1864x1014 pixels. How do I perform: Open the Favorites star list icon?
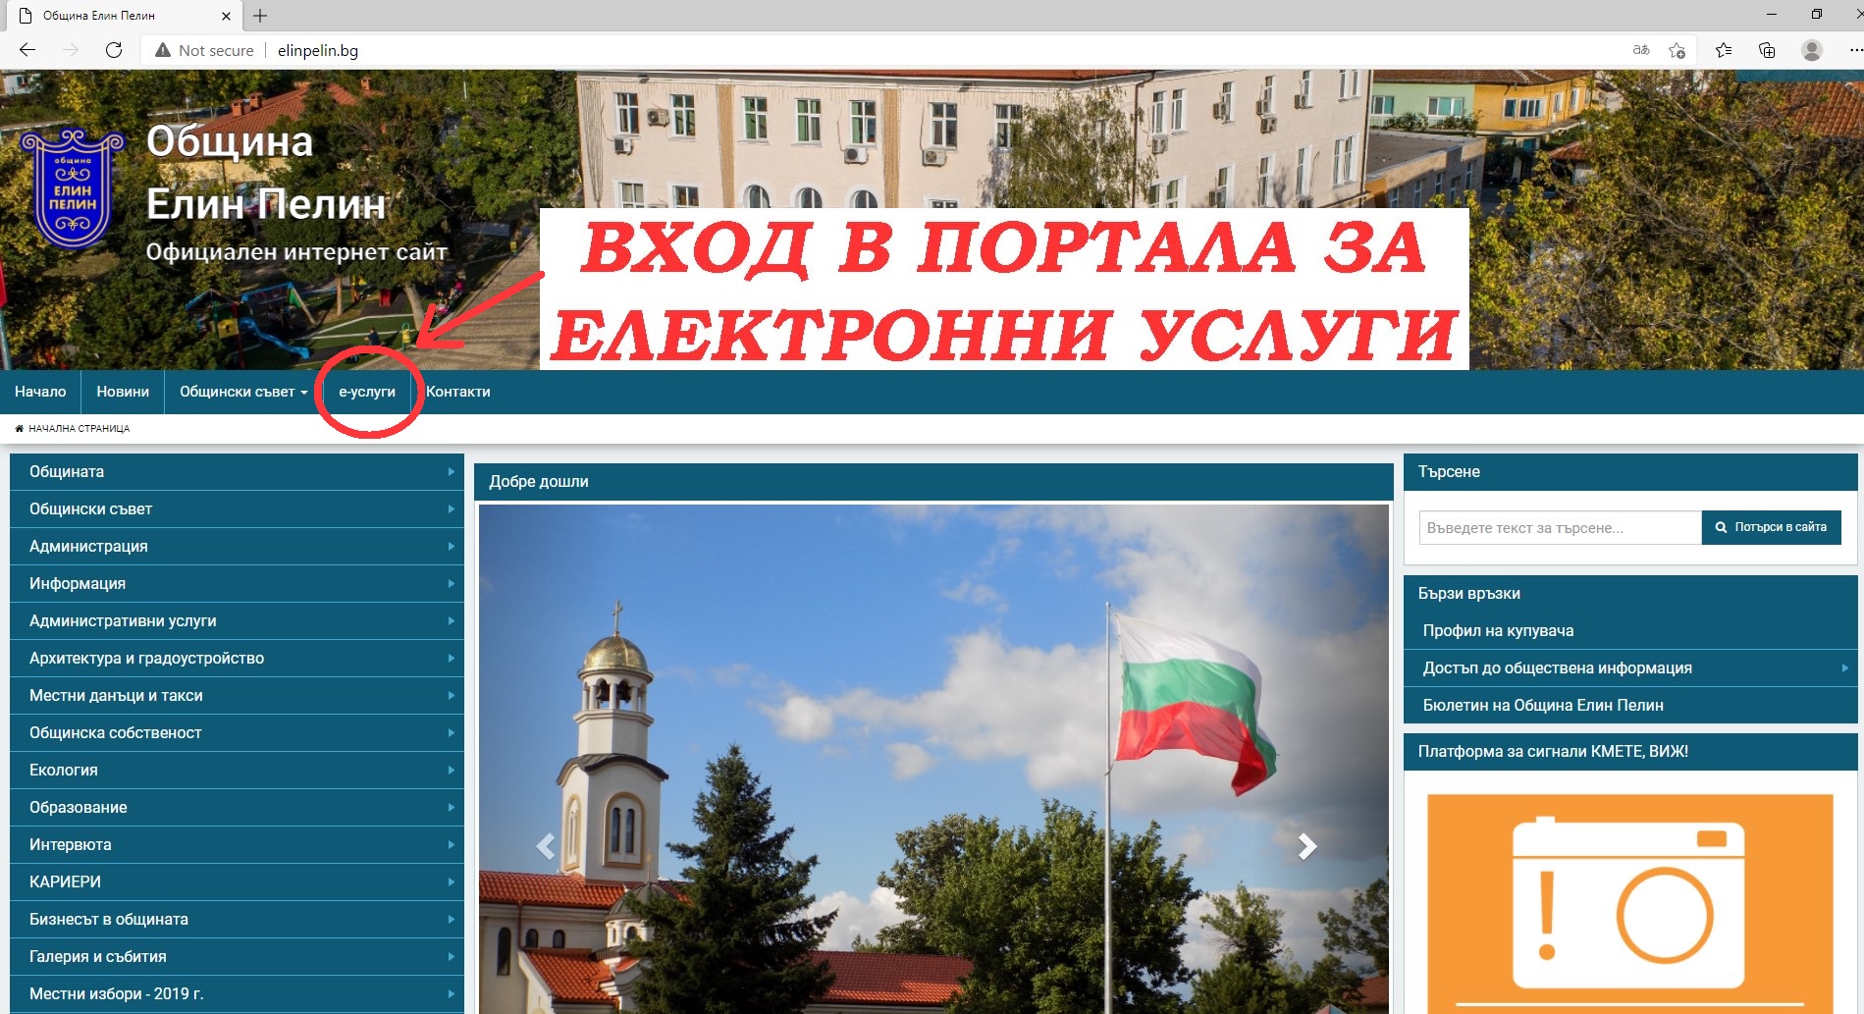tap(1723, 50)
